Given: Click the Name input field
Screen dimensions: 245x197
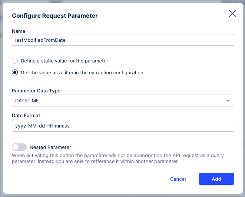Looking at the screenshot, I should point(123,40).
